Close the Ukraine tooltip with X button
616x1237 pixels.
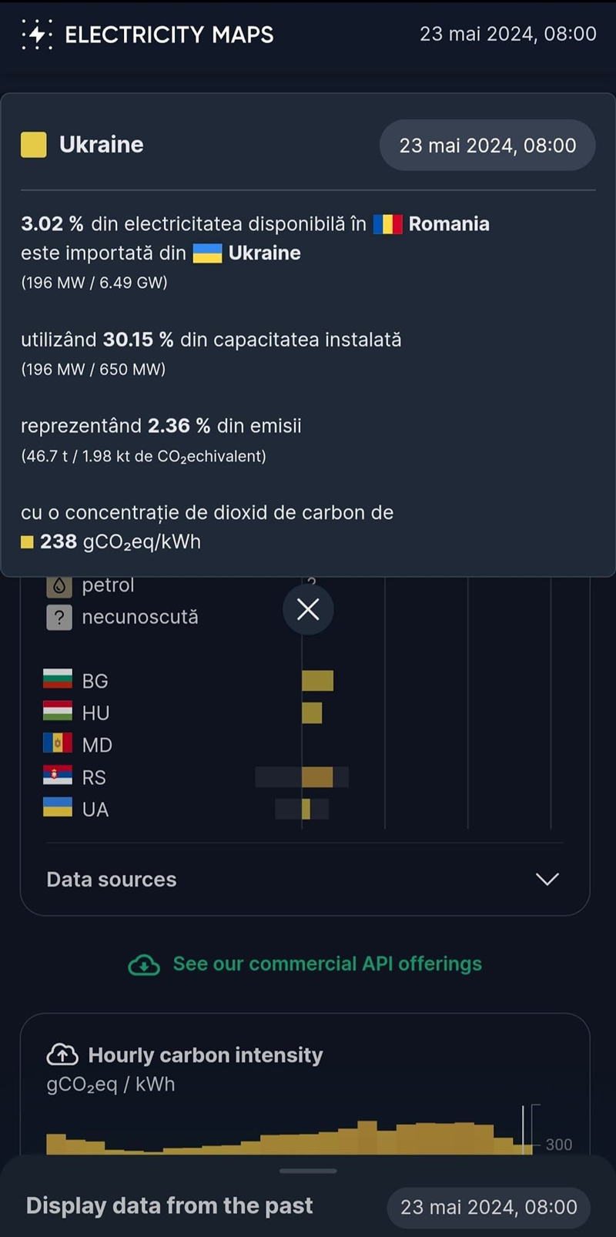point(308,609)
